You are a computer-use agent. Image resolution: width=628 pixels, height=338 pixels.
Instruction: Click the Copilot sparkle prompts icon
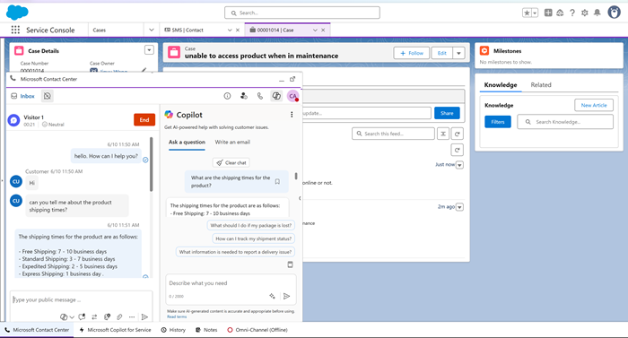click(x=272, y=296)
